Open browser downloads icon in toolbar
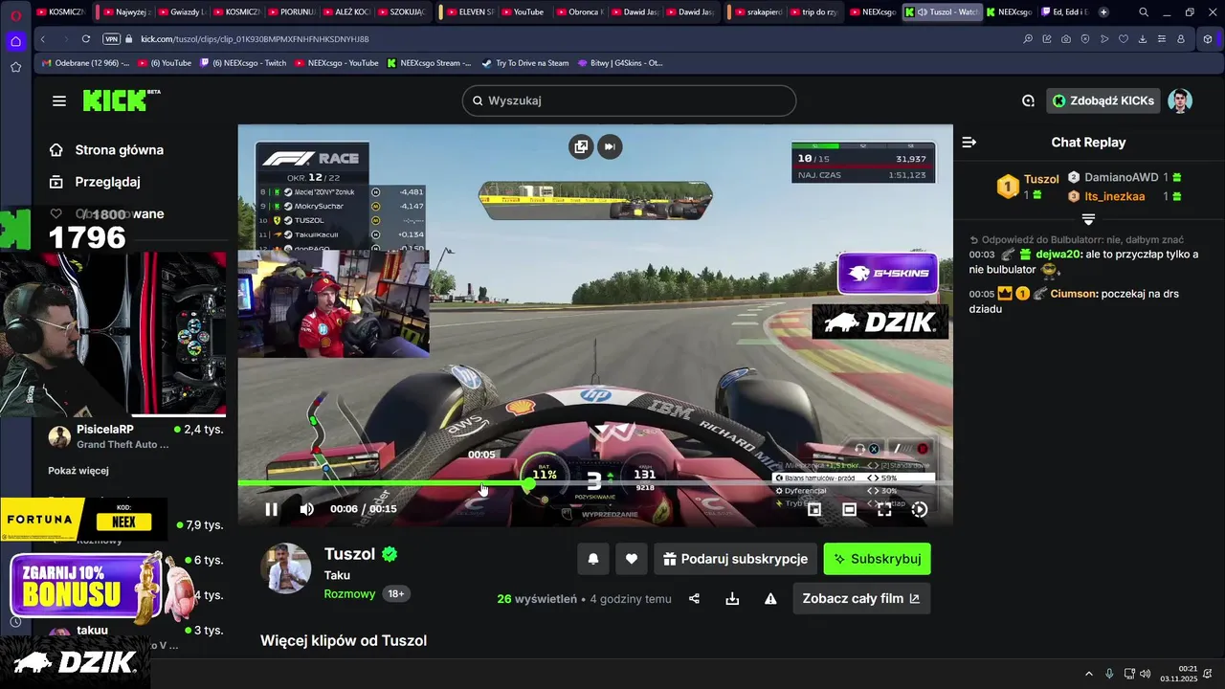The width and height of the screenshot is (1225, 689). [1143, 39]
